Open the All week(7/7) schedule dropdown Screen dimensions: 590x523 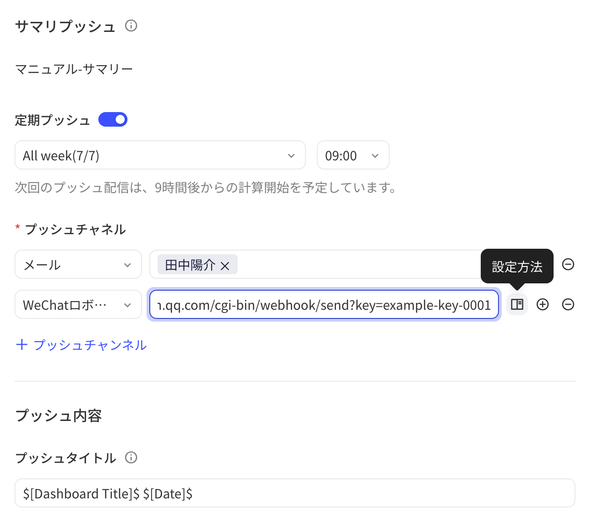tap(160, 155)
